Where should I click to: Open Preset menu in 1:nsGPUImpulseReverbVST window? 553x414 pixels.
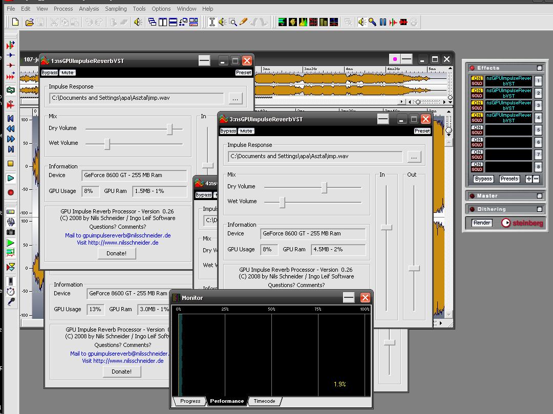pos(244,73)
